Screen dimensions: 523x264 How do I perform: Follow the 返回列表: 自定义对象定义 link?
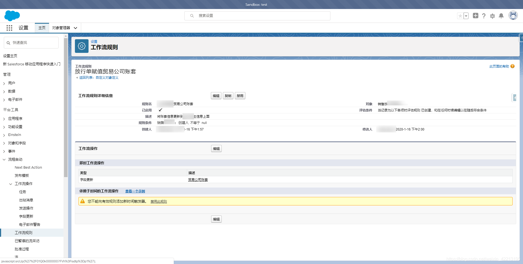(99, 78)
